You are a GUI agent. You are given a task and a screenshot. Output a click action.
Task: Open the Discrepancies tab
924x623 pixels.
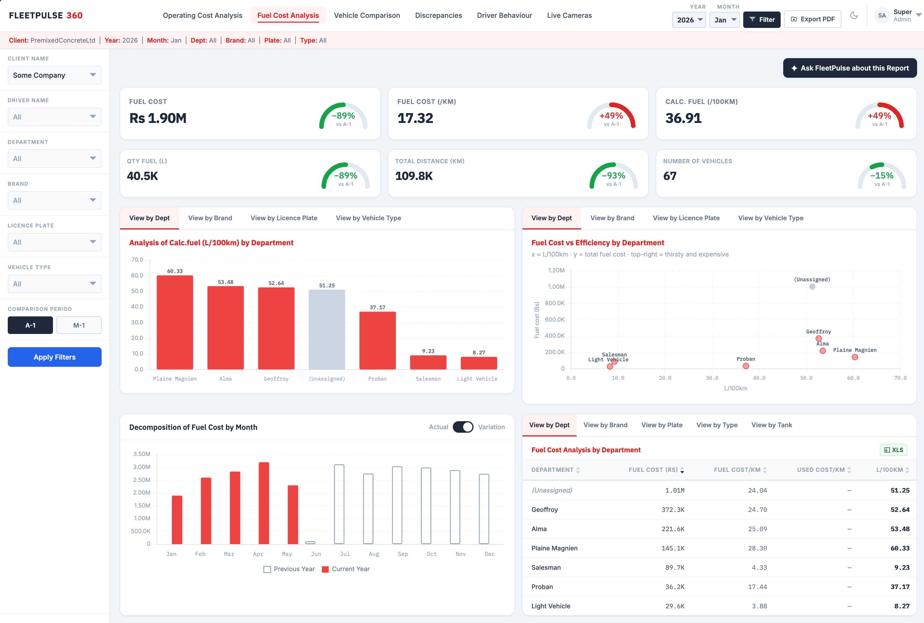click(438, 16)
